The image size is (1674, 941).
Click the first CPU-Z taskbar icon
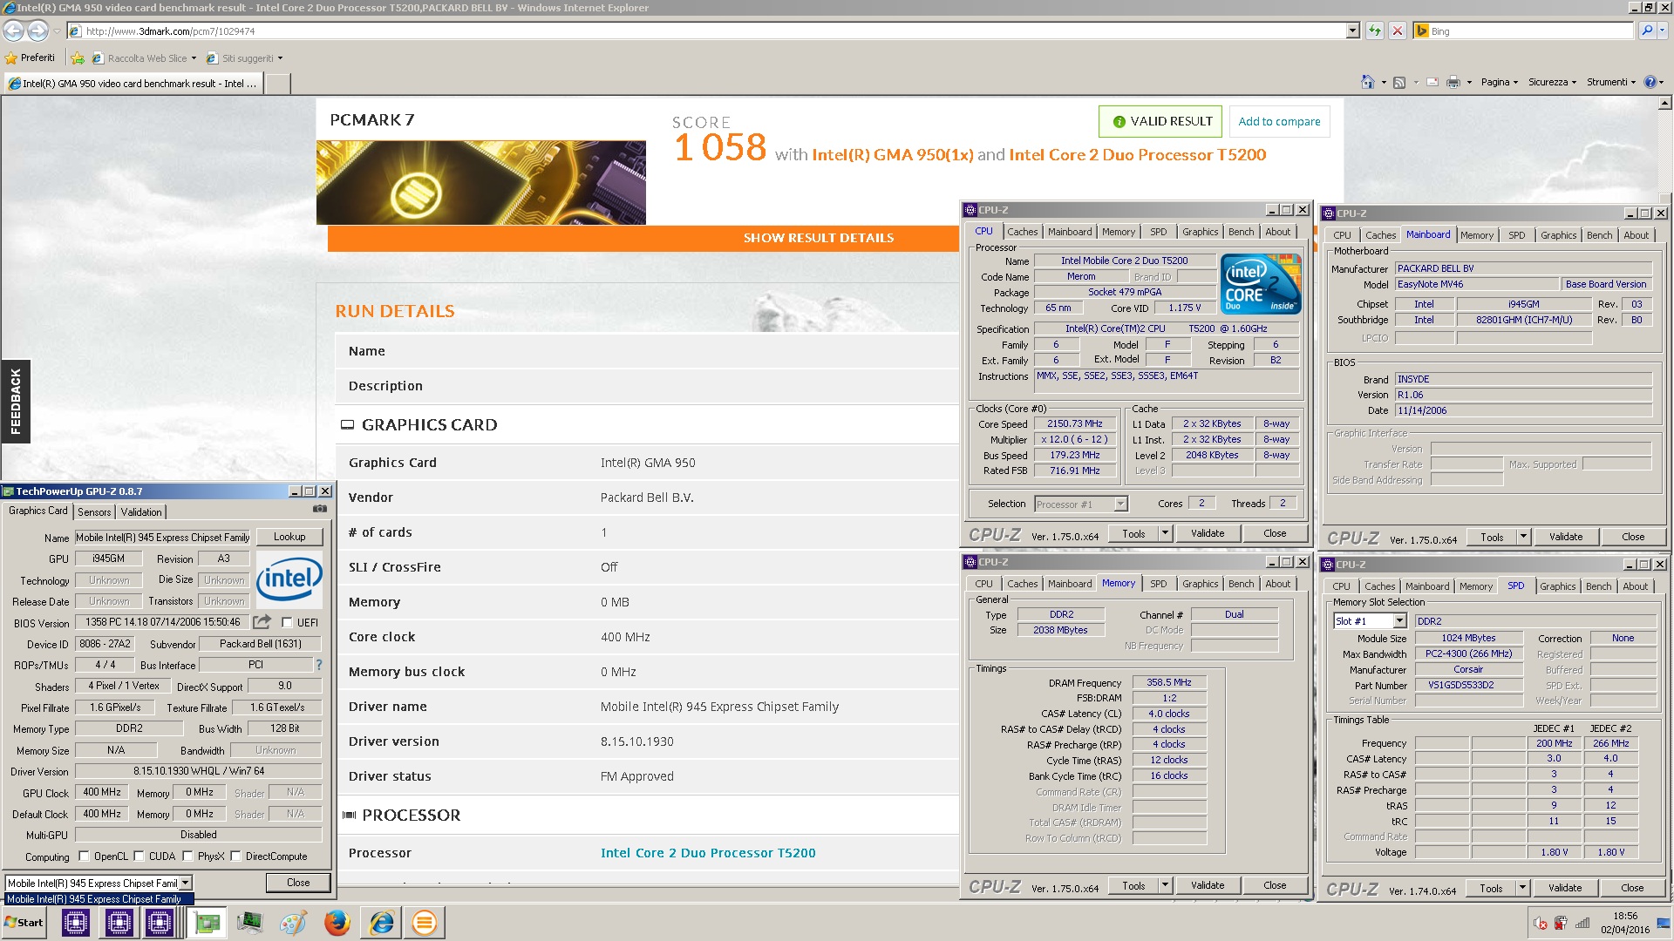pos(76,923)
